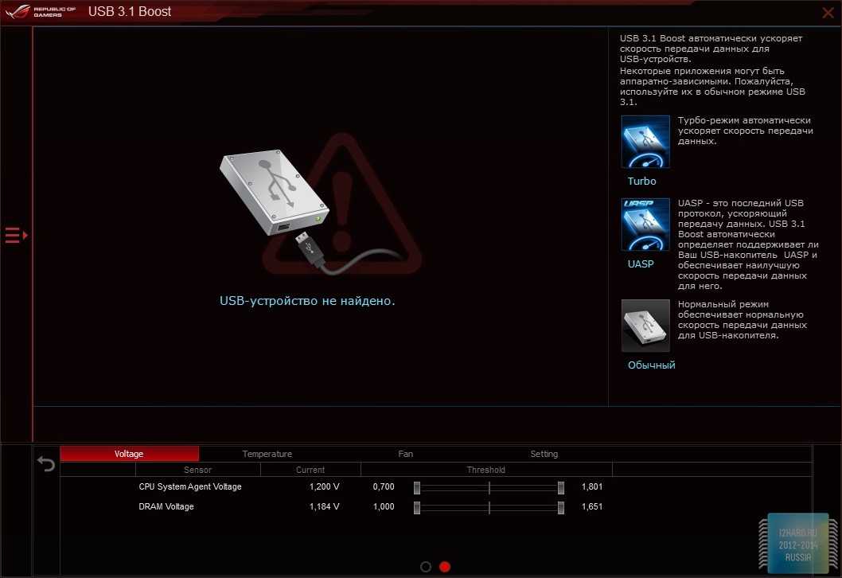Click DRAM Voltage upper threshold slider handle
The height and width of the screenshot is (578, 842).
tap(561, 506)
